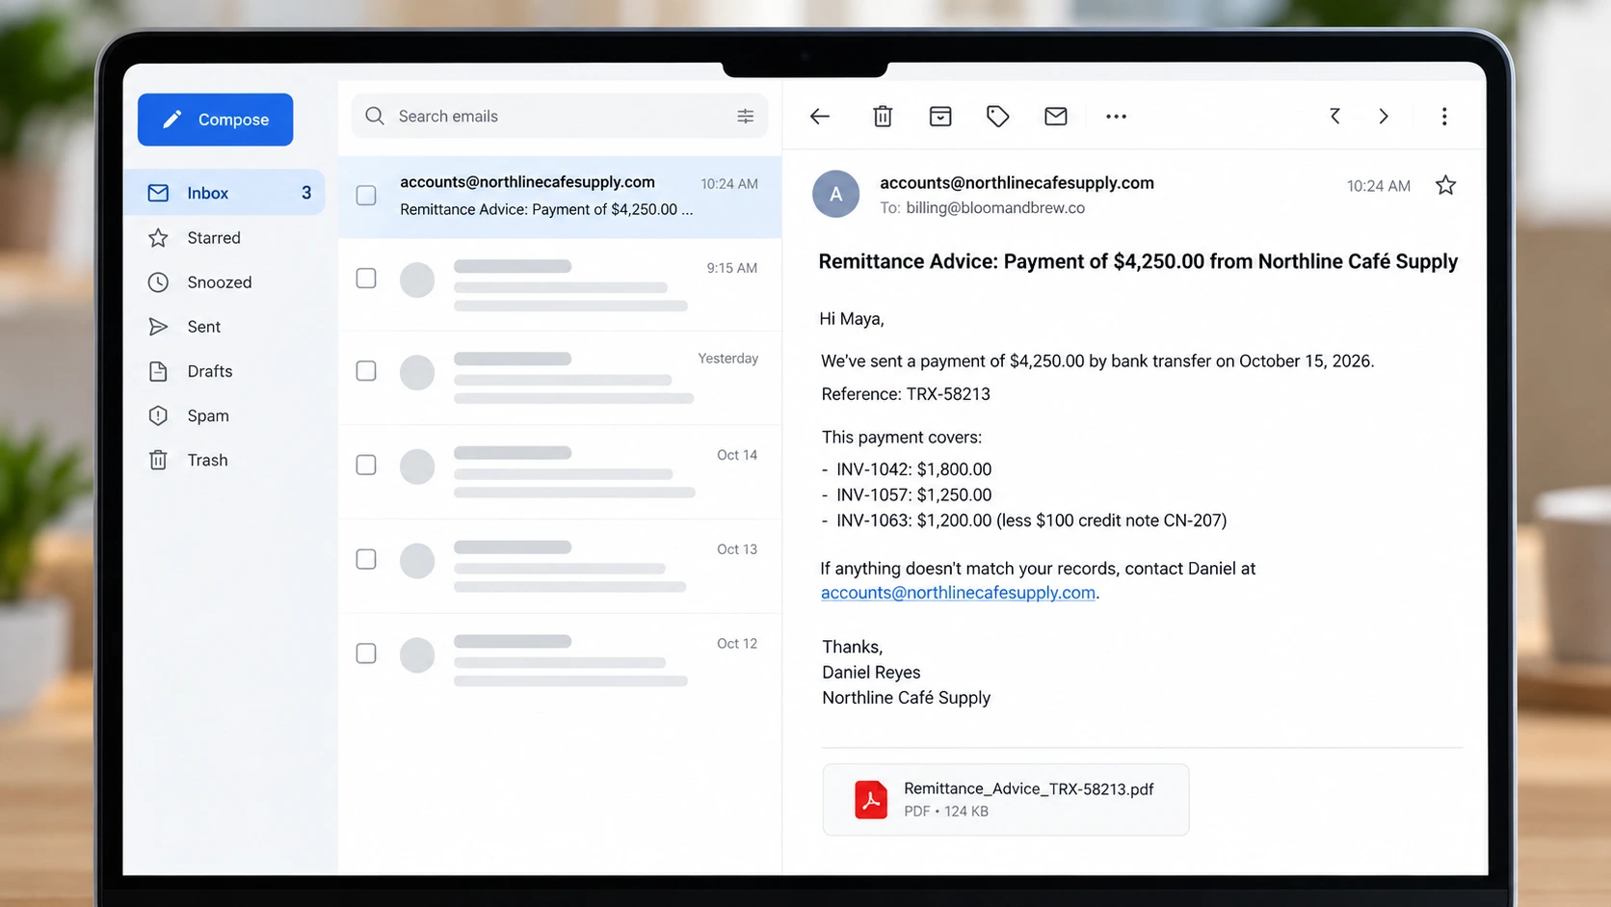Open the vertical dots options menu
The image size is (1611, 907).
pos(1444,117)
